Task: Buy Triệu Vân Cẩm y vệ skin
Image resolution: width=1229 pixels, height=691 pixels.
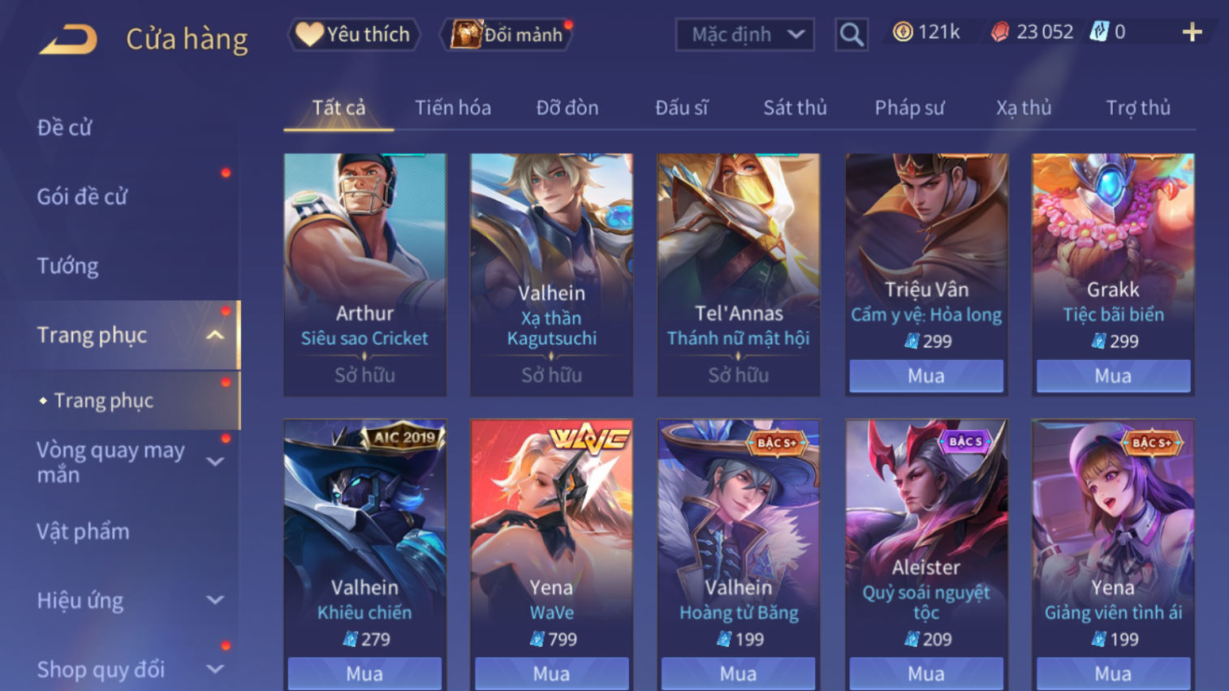Action: click(x=926, y=376)
